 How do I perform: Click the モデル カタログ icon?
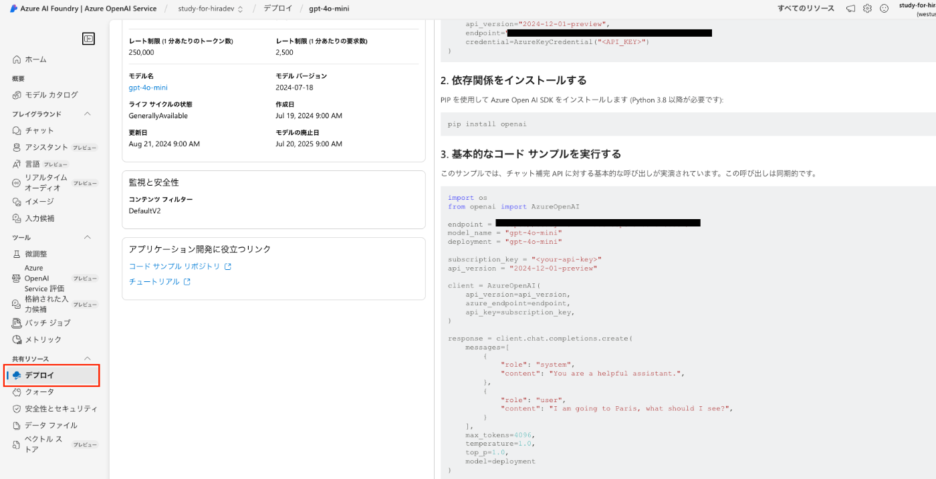(17, 95)
